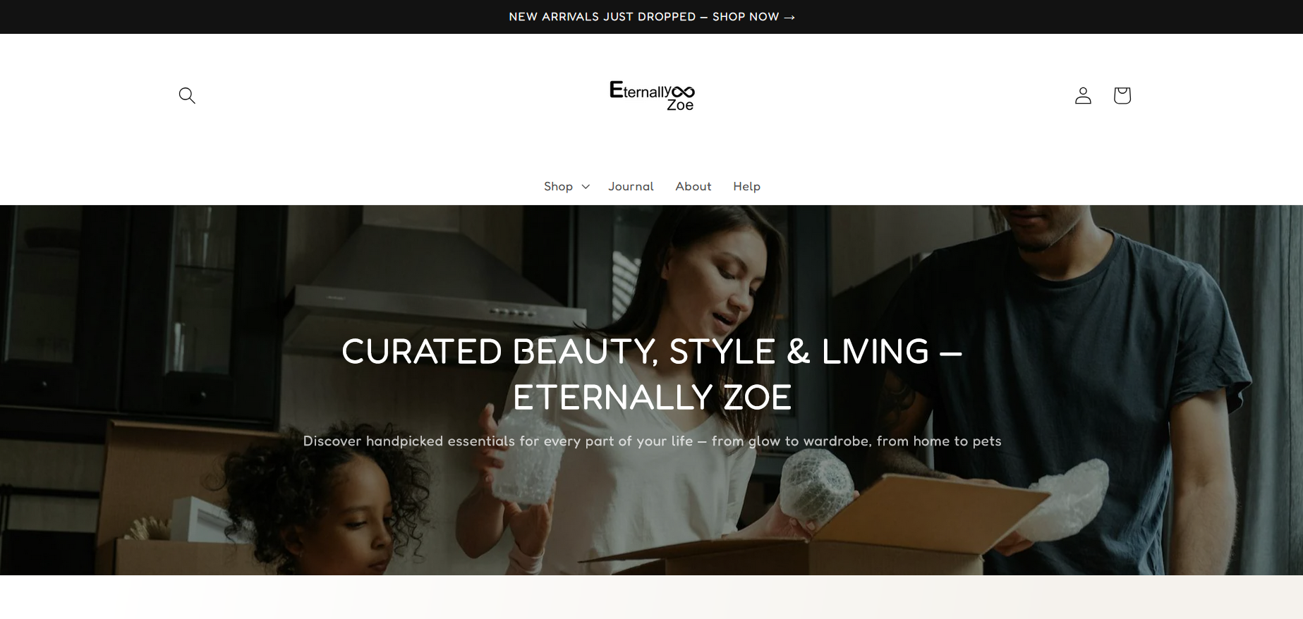Select Help in the navigation bar
Image resolution: width=1303 pixels, height=619 pixels.
pyautogui.click(x=746, y=186)
